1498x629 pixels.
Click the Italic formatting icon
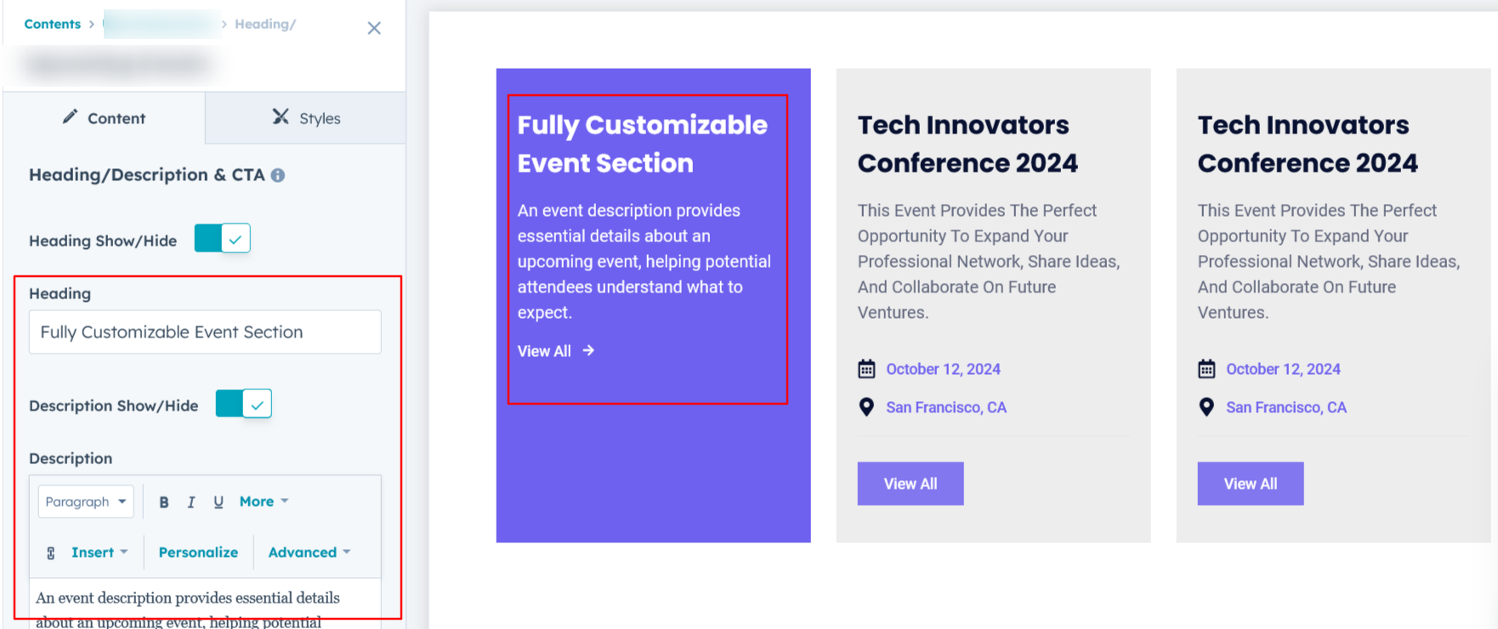coord(191,502)
